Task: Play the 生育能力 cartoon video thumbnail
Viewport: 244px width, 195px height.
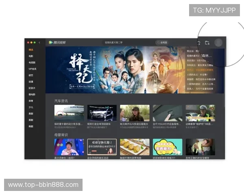Action: [x=168, y=147]
